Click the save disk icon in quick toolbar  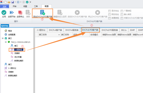(13, 2)
